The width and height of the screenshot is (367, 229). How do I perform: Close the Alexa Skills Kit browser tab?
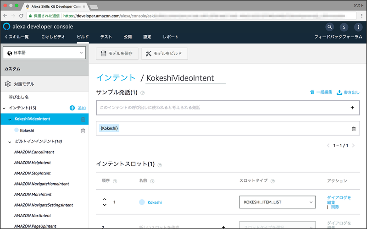tap(84, 6)
